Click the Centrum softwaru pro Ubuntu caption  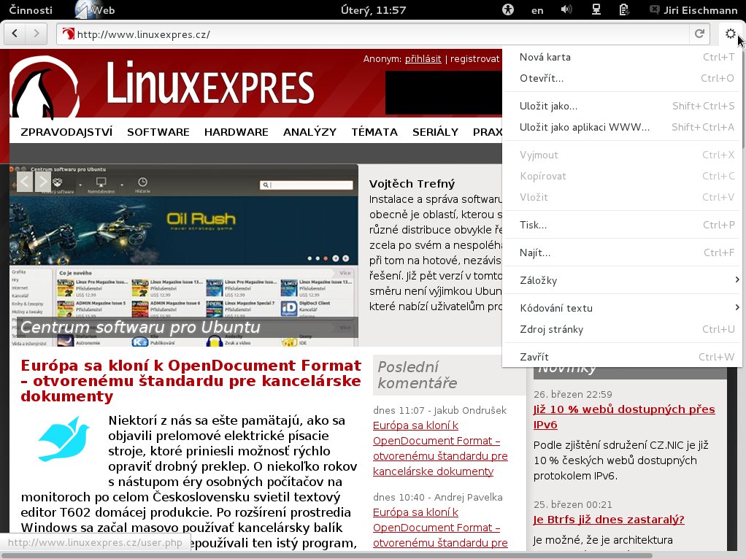(140, 328)
